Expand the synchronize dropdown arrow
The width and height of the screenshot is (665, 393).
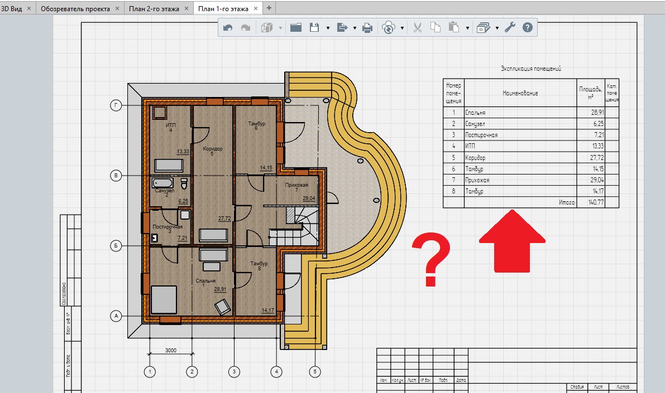(402, 28)
